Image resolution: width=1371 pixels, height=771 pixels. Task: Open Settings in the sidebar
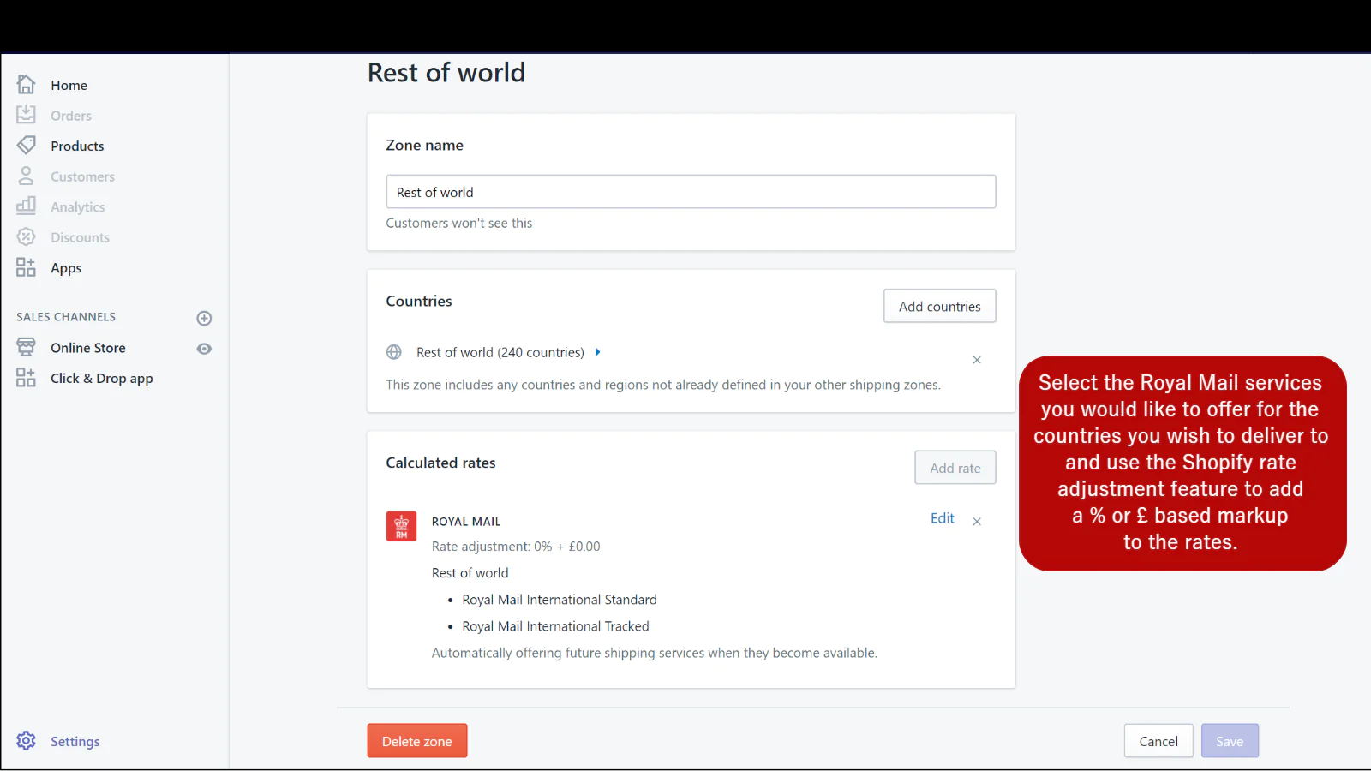[75, 742]
